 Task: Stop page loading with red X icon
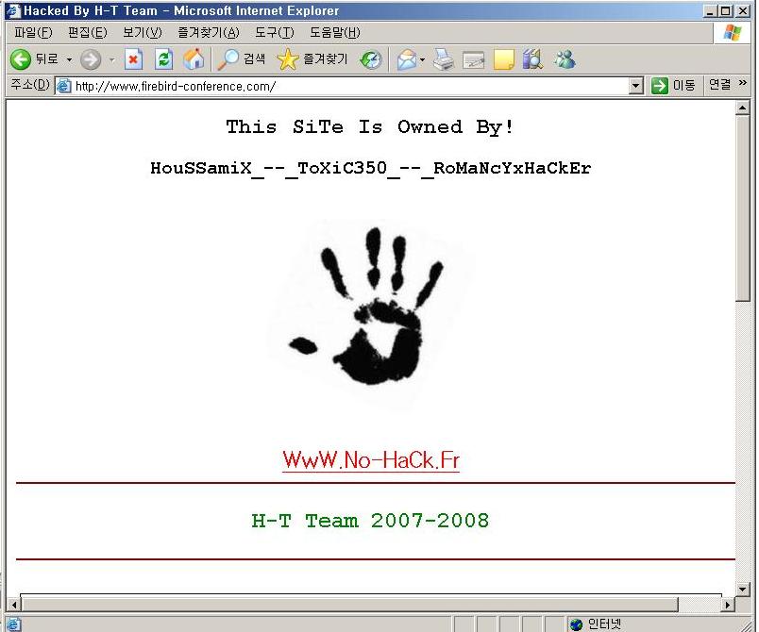(134, 59)
